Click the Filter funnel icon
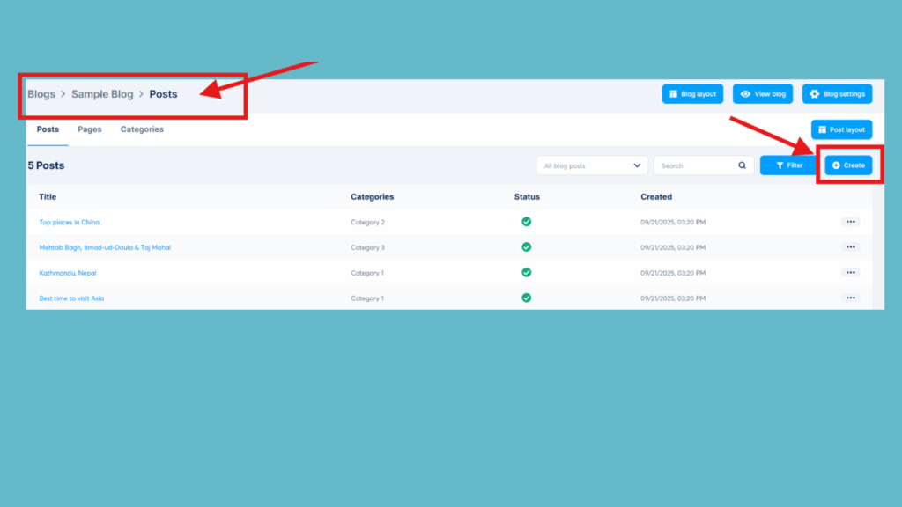This screenshot has width=902, height=507. click(x=780, y=165)
